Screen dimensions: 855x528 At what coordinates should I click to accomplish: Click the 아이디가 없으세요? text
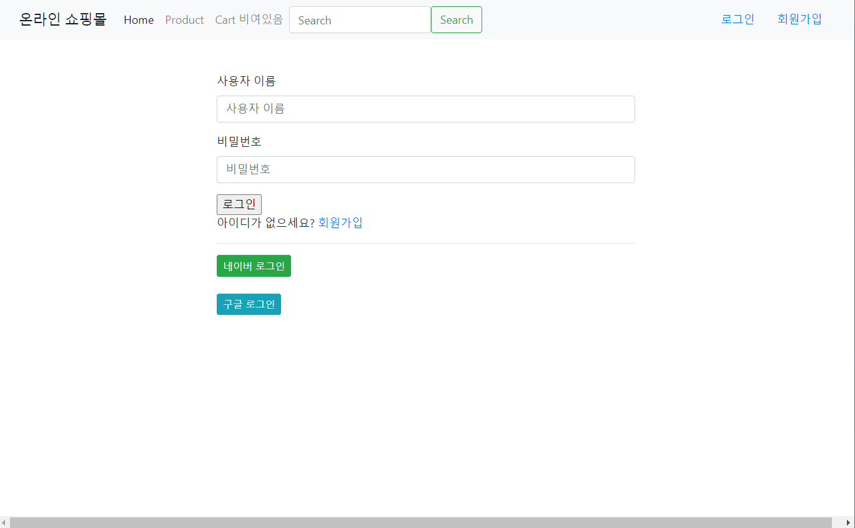[x=266, y=222]
